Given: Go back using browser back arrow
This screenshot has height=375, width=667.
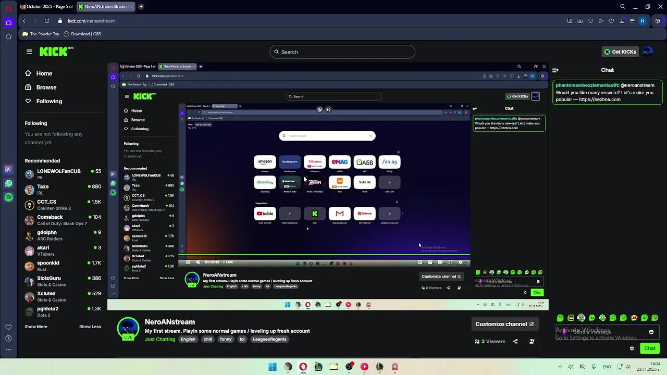Looking at the screenshot, I should 24,21.
